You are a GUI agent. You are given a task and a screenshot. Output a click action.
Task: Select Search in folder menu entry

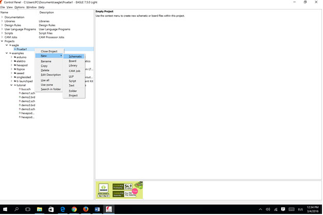[x=49, y=89]
